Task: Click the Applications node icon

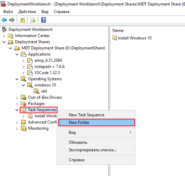Action: click(x=24, y=54)
